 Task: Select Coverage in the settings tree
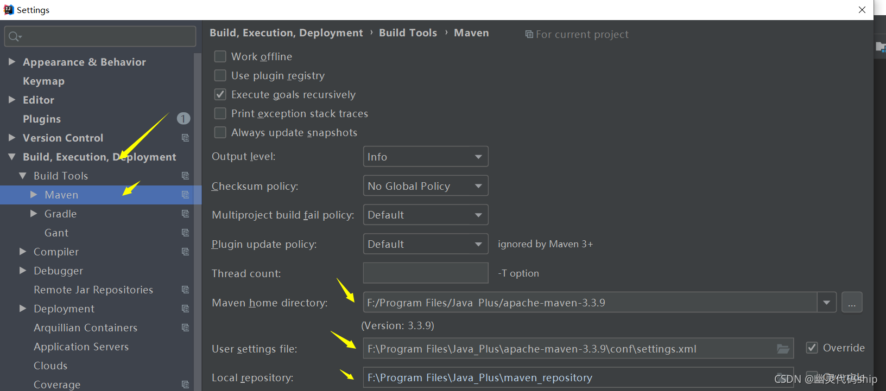57,384
